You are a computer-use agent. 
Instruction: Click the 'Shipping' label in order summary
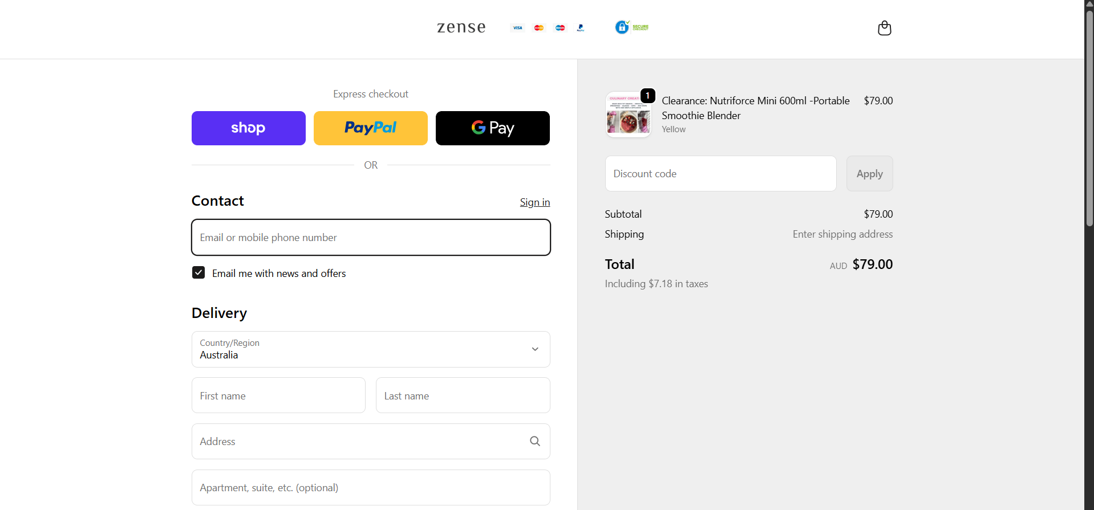[x=625, y=234]
